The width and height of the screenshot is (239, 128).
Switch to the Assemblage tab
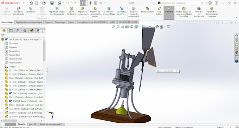tap(7, 22)
